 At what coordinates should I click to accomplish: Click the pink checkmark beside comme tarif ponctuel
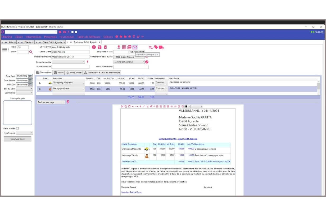pos(147,62)
